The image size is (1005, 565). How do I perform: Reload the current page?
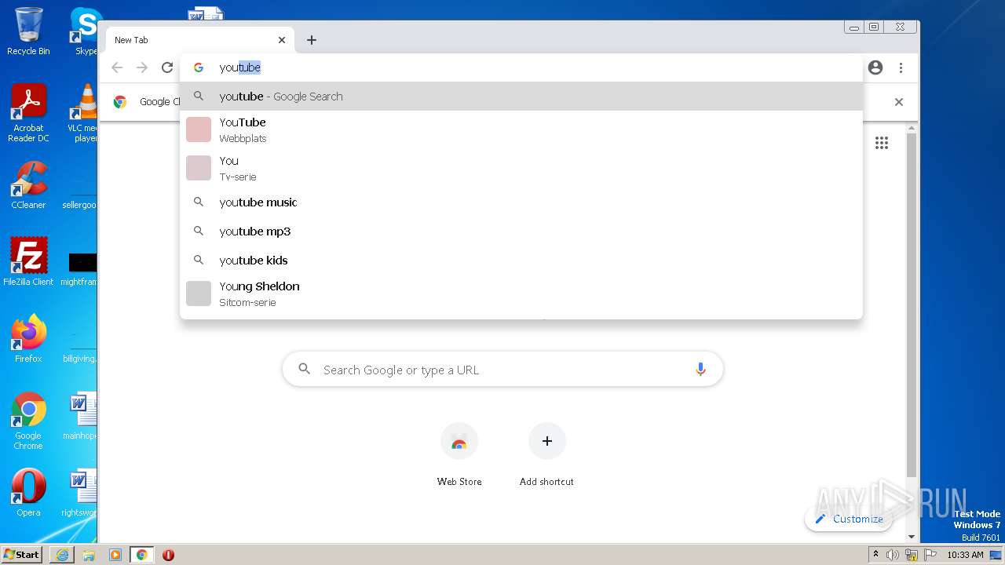point(167,67)
